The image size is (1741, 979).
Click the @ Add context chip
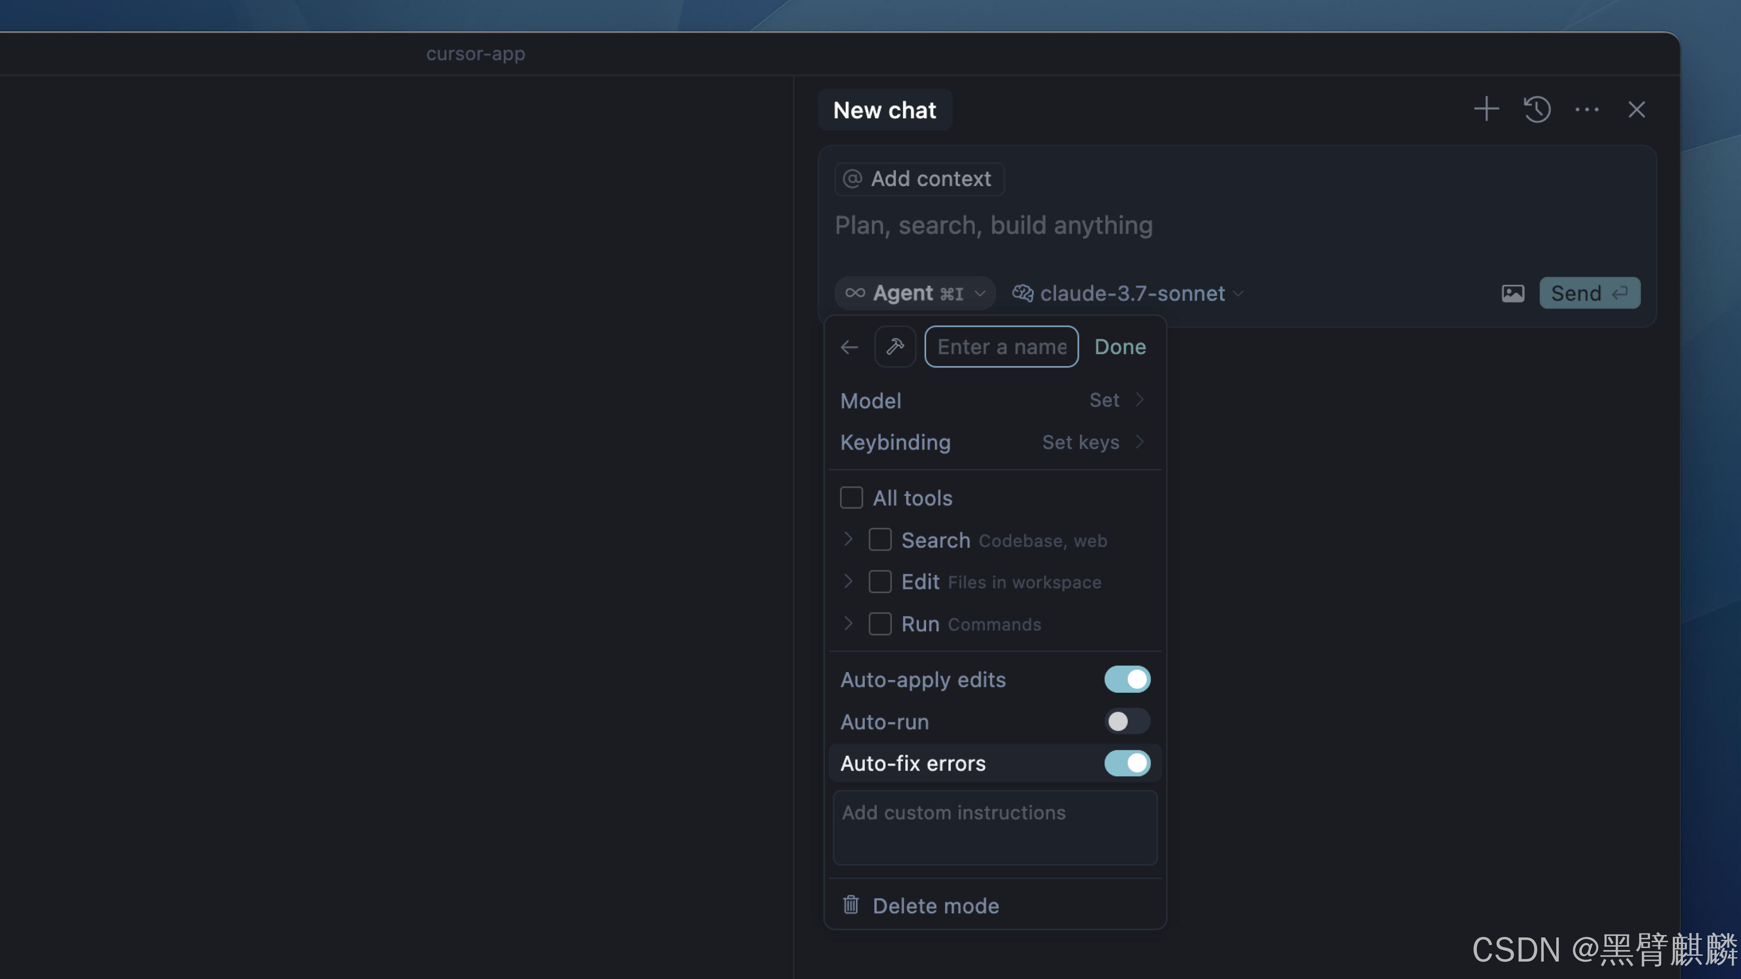click(x=918, y=179)
